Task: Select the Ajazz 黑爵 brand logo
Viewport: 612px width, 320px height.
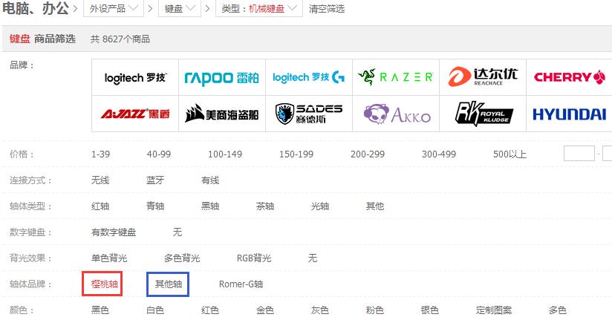Action: point(135,114)
